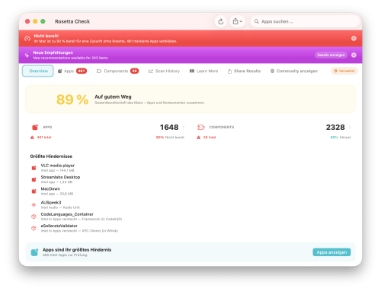Click the '89 %' readiness score
This screenshot has height=291, width=381.
point(72,100)
